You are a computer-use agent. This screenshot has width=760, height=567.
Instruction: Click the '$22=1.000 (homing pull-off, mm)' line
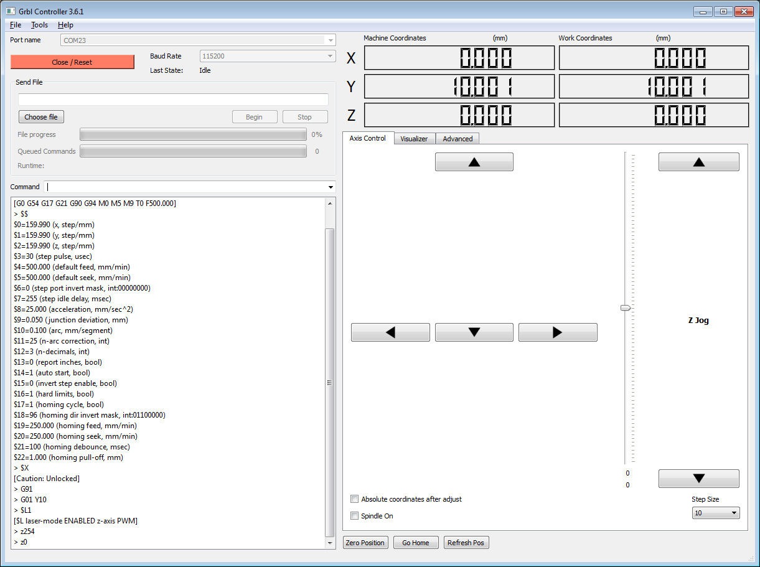coord(68,457)
